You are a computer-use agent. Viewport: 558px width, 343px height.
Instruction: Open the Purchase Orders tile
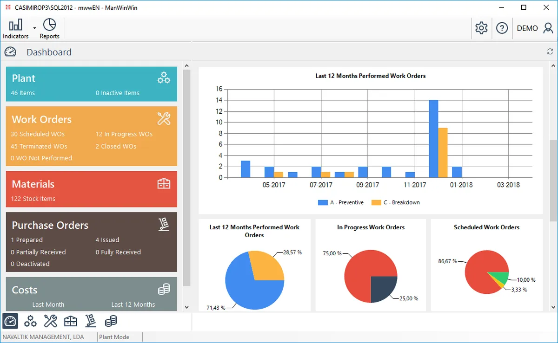click(91, 242)
